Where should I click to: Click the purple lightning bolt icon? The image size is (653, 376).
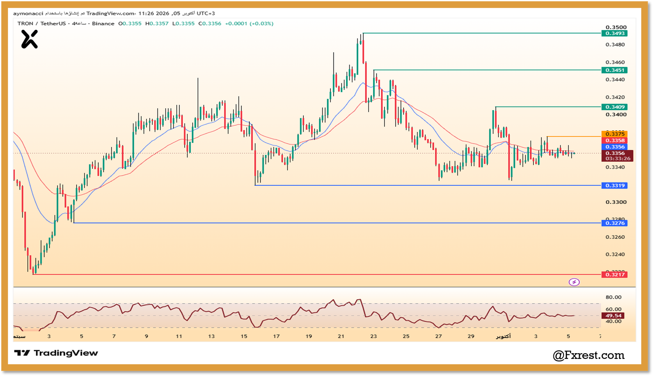574,282
